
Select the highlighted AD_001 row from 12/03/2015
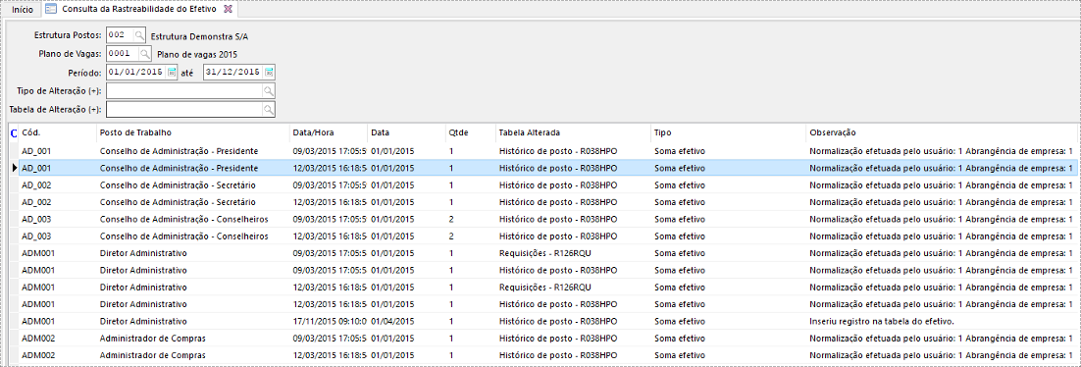click(x=547, y=168)
